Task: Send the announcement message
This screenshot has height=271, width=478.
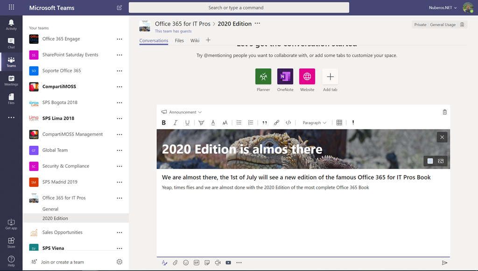Action: 444,263
